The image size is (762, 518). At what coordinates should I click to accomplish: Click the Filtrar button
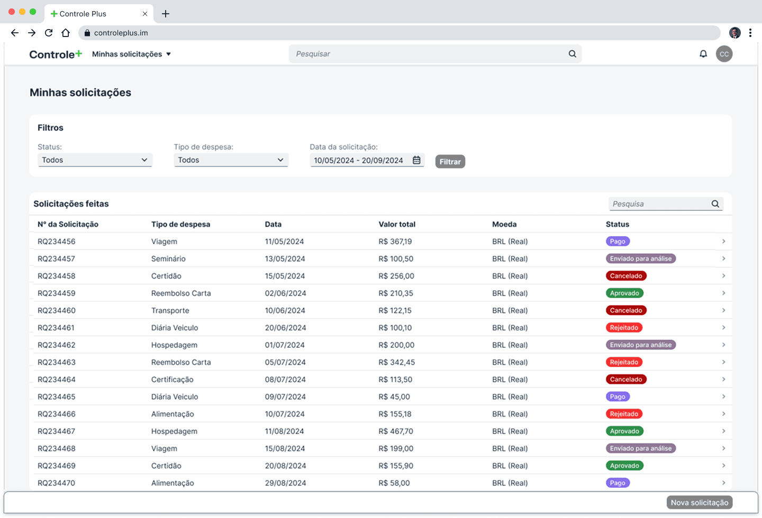point(450,162)
